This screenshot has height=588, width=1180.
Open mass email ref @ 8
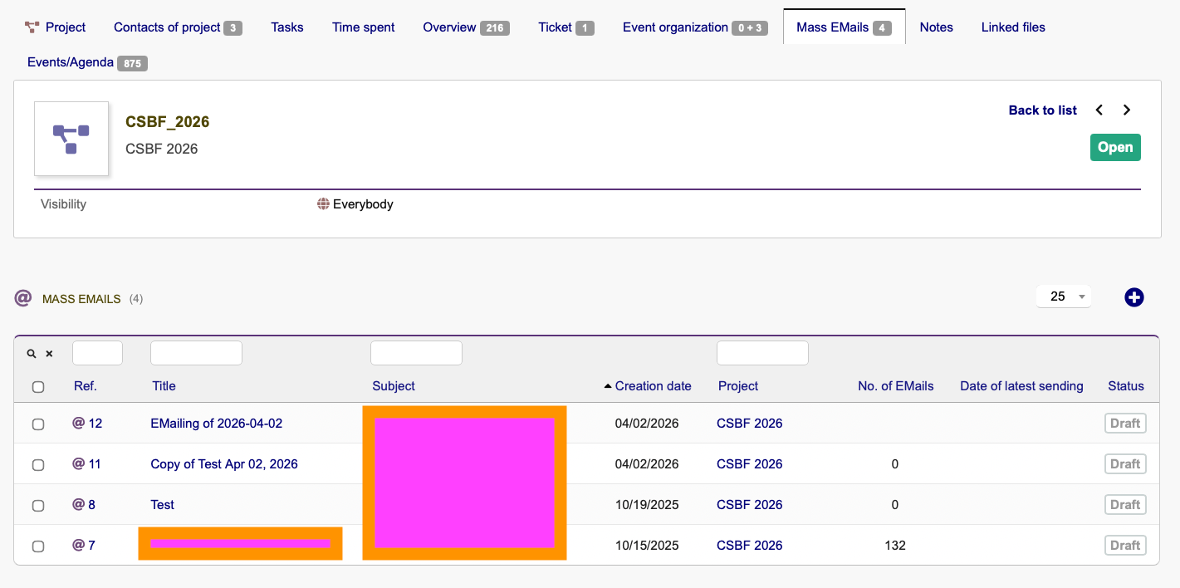[84, 505]
